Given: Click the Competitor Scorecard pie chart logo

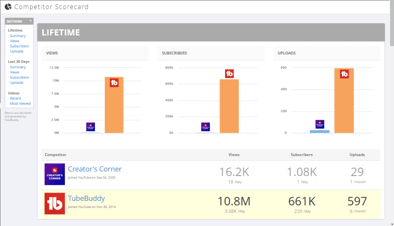Looking at the screenshot, I should (8, 7).
